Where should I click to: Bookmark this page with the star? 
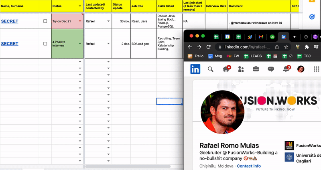[x=286, y=47]
